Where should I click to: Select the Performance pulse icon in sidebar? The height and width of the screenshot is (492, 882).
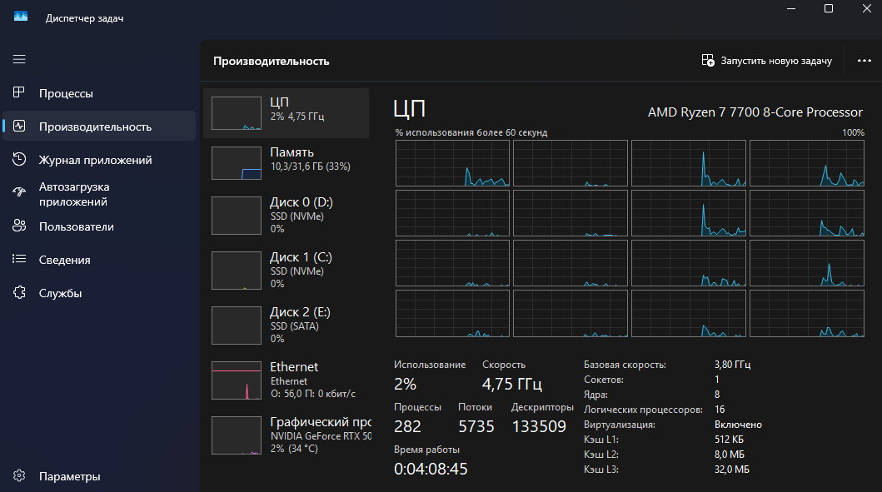(19, 127)
